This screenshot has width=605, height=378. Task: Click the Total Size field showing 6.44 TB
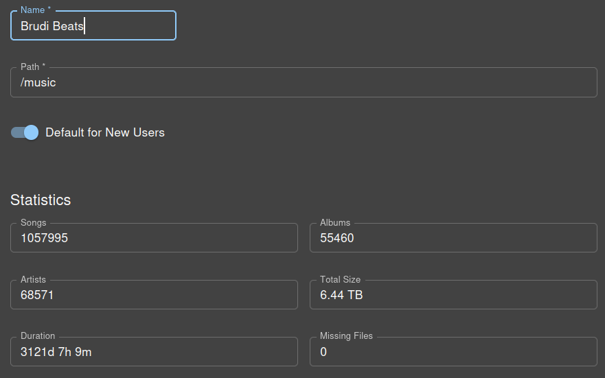[453, 295]
